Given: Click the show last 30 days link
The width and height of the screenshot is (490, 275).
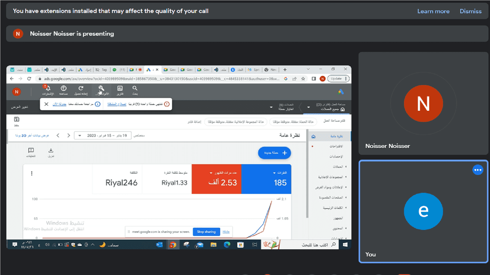Looking at the screenshot, I should click(32, 136).
